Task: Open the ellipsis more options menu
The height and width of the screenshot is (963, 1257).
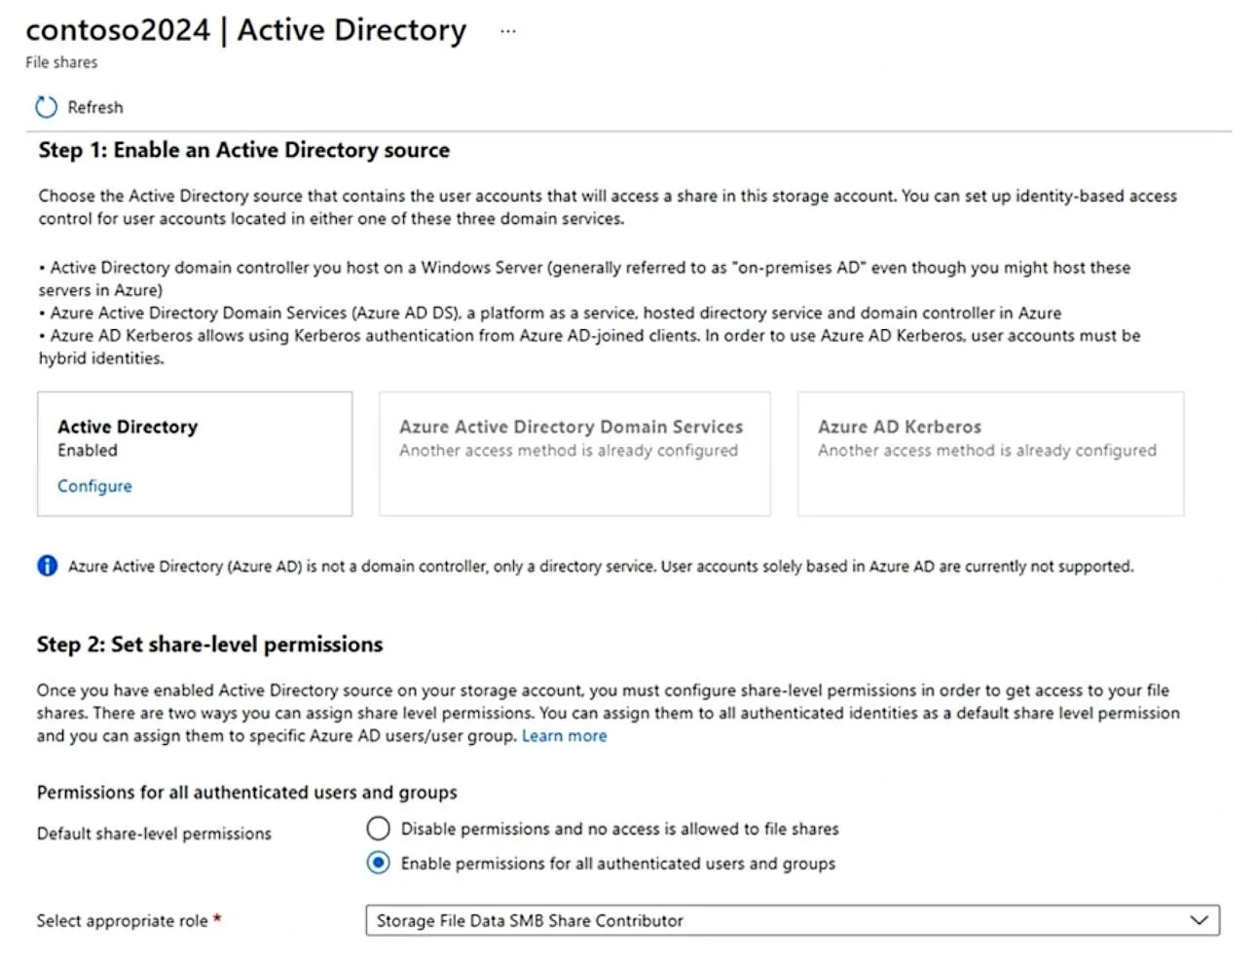Action: click(x=507, y=31)
